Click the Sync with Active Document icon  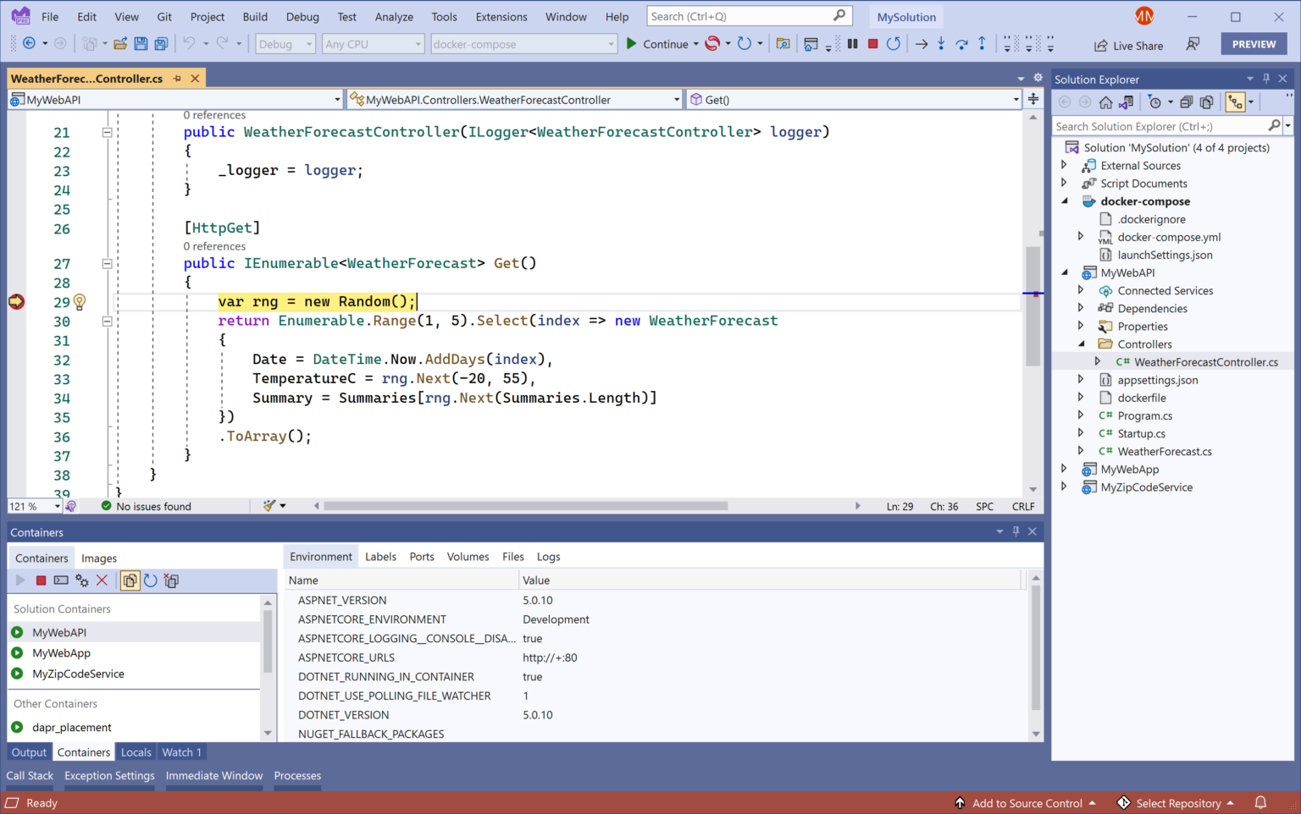[1127, 102]
